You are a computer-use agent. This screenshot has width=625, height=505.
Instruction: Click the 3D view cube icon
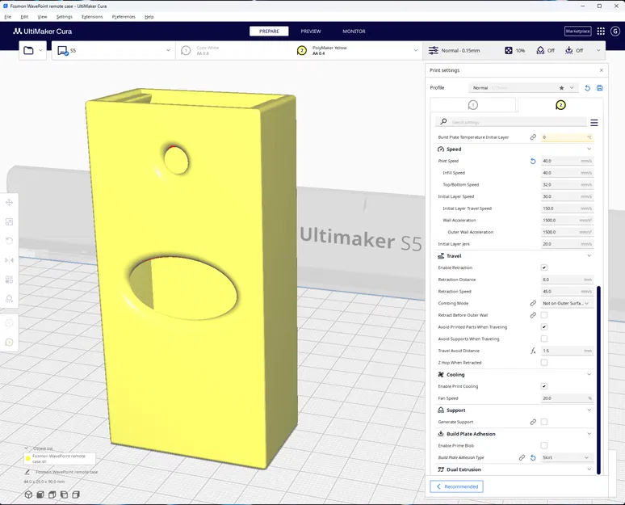28,494
